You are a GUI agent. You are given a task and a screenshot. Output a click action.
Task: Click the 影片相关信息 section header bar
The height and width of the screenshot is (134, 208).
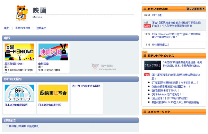coord(70,79)
